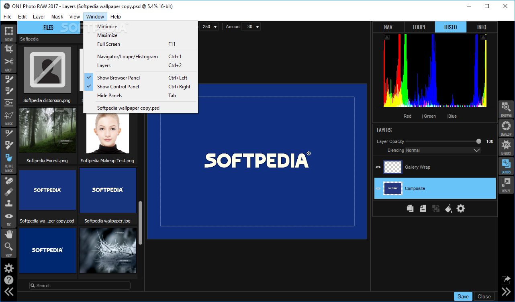515x302 pixels.
Task: Click the Softpedia folder path label
Action: click(29, 39)
